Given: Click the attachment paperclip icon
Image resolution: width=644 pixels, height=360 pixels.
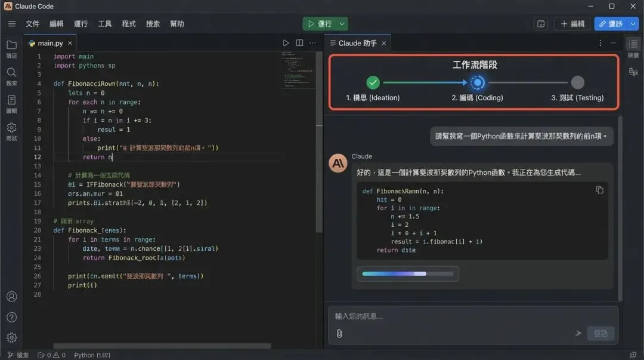Looking at the screenshot, I should click(x=339, y=333).
